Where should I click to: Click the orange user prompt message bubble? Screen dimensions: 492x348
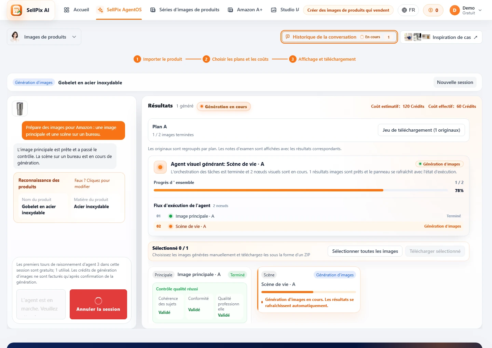coord(73,131)
